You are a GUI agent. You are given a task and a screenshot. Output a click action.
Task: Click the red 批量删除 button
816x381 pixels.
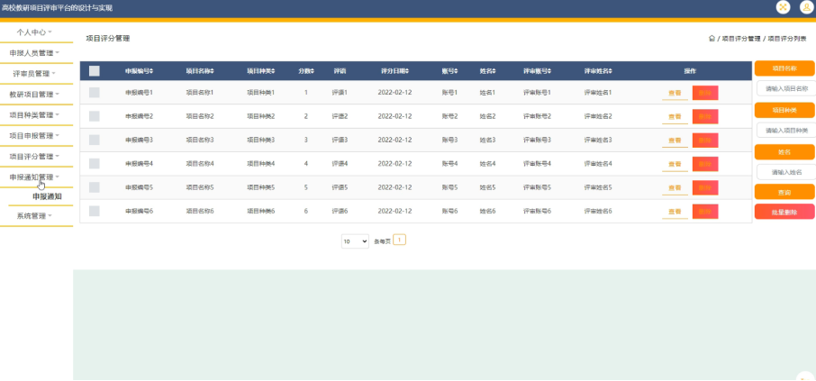(784, 212)
